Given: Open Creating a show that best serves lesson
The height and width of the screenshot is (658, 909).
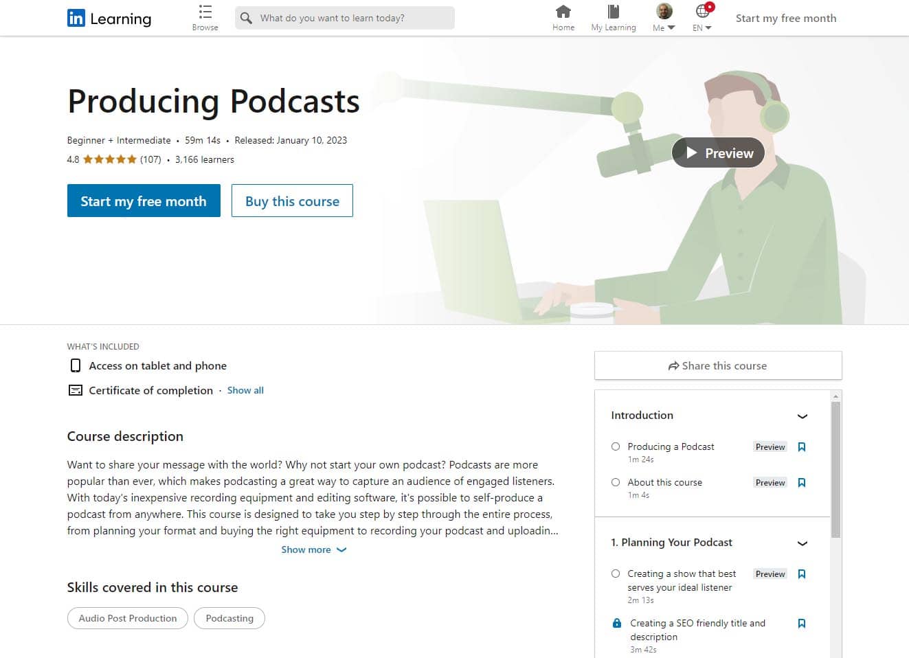Looking at the screenshot, I should coord(682,580).
